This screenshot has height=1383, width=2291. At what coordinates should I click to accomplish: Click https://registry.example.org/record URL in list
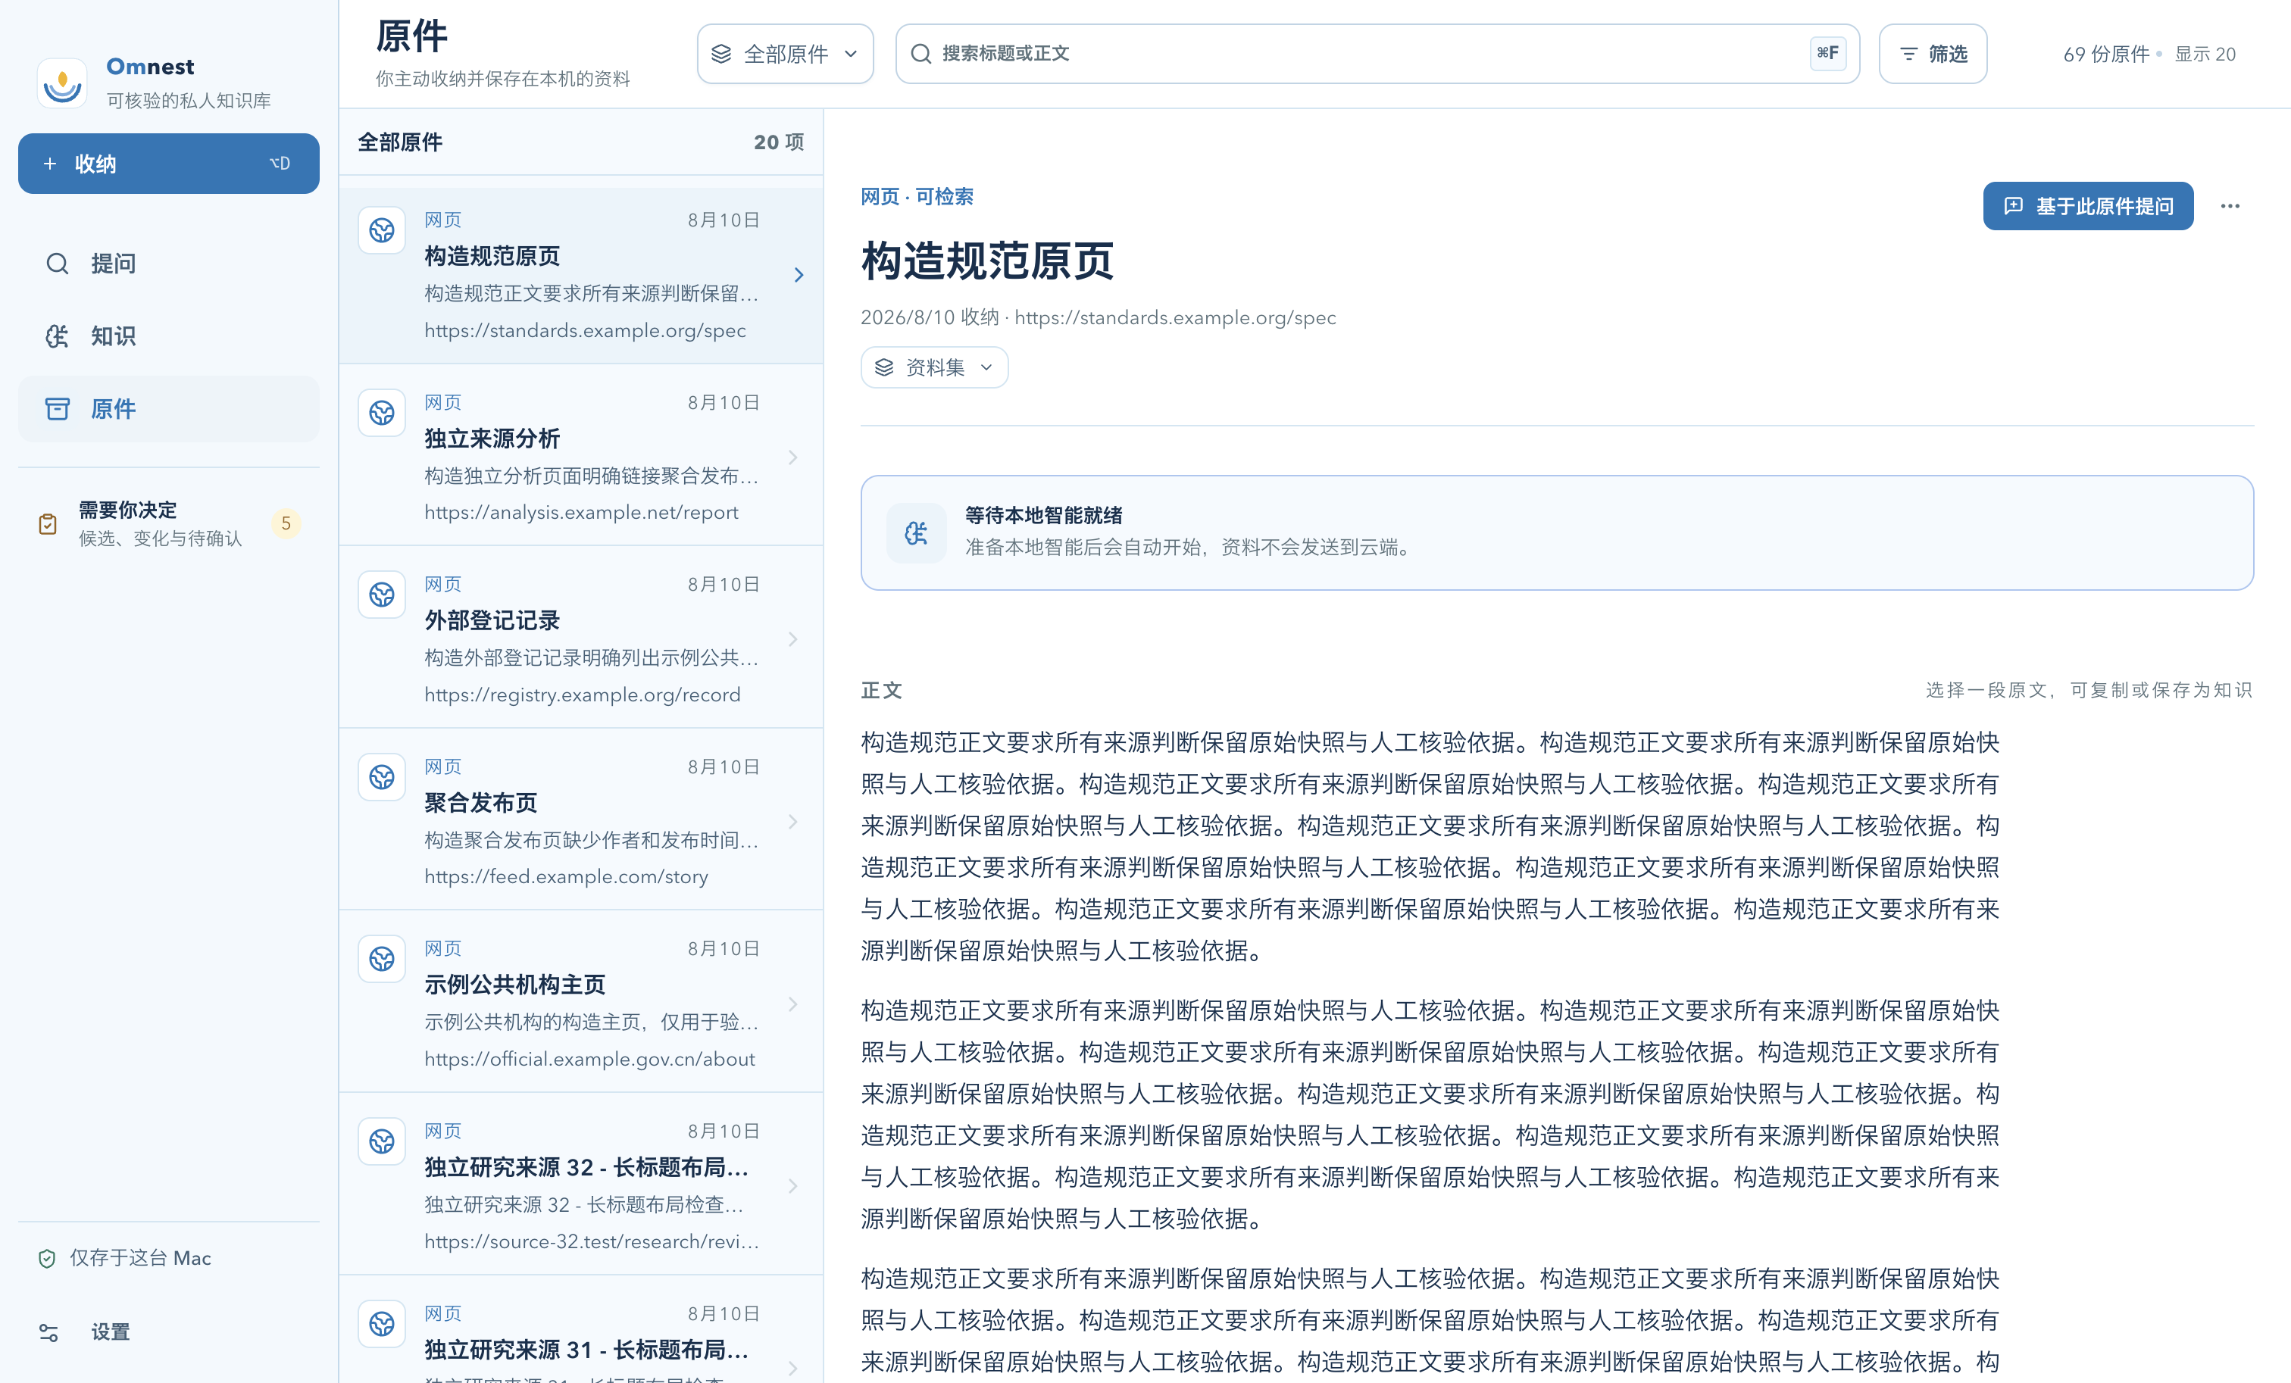[x=582, y=695]
